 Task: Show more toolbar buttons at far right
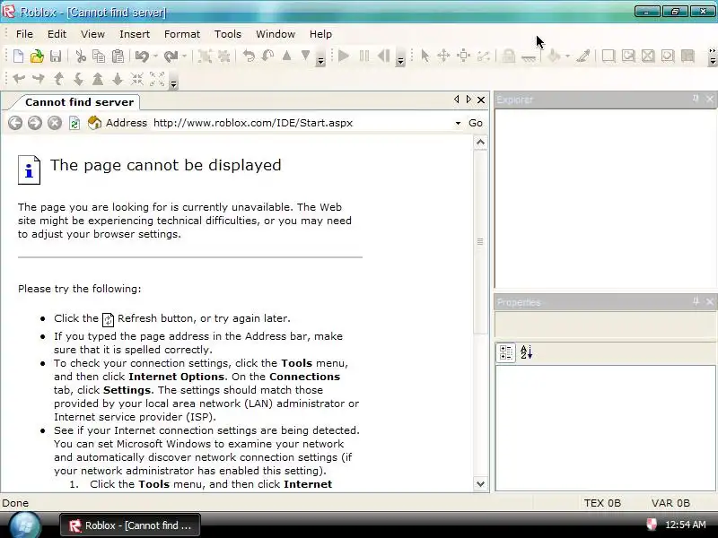coord(712,56)
